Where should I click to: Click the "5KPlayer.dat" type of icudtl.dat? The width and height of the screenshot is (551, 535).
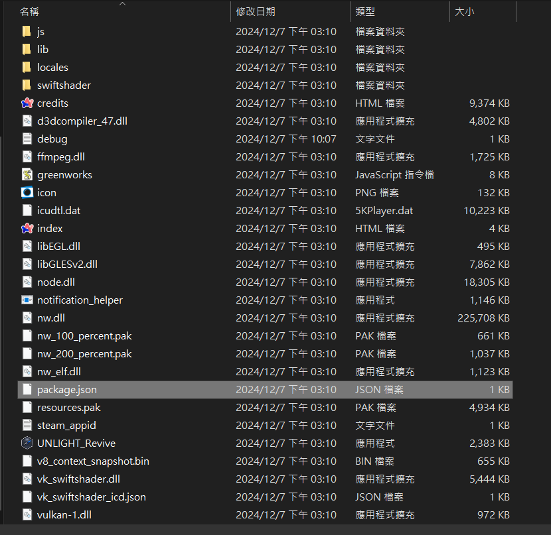[384, 211]
